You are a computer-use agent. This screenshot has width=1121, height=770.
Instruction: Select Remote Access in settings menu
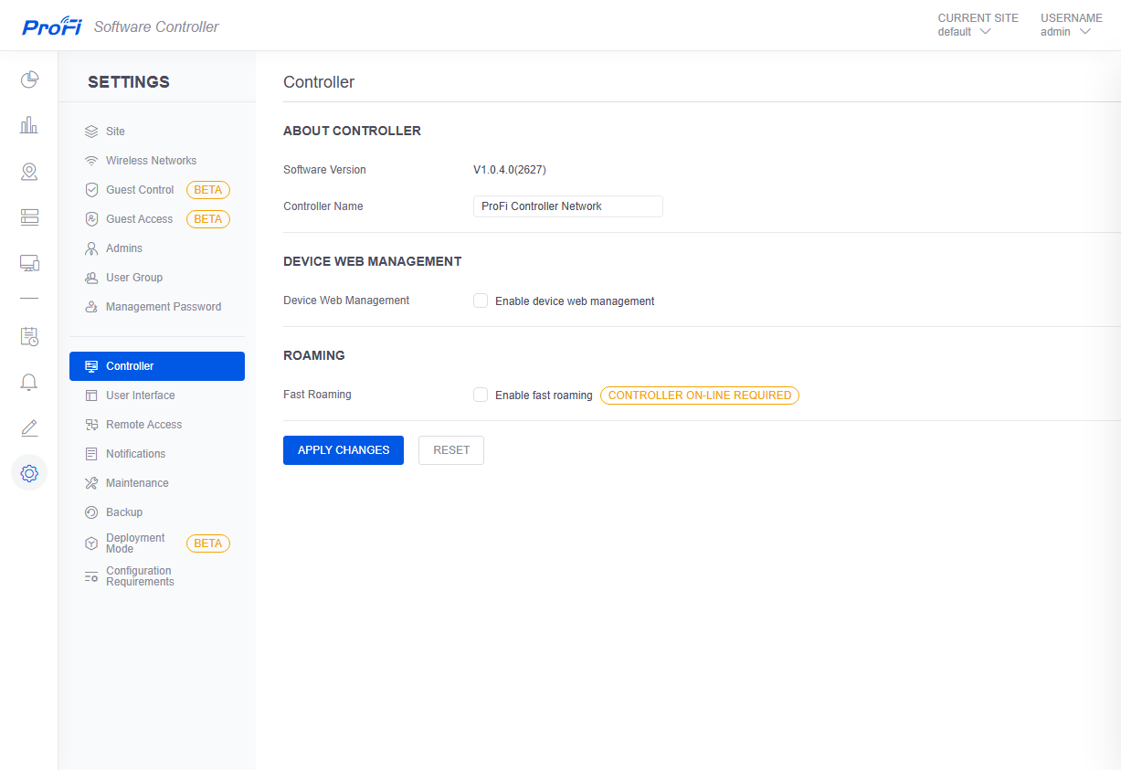pos(143,425)
